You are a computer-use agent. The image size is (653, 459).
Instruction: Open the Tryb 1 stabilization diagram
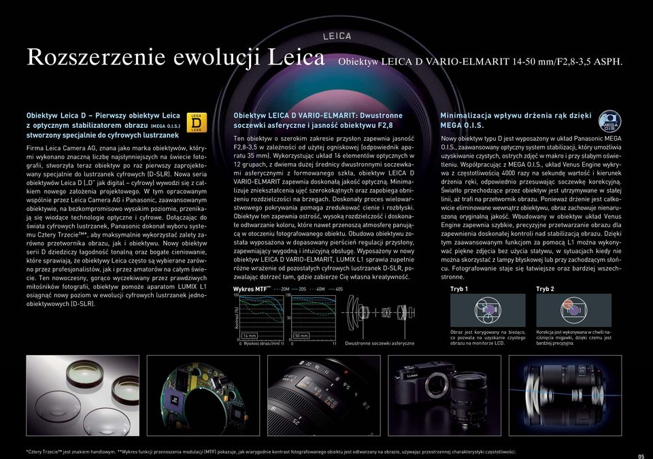(488, 310)
